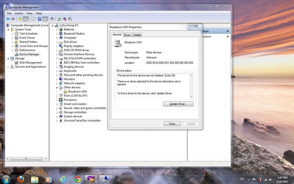Expand the Network adapters category
The width and height of the screenshot is (294, 184).
coord(57,84)
